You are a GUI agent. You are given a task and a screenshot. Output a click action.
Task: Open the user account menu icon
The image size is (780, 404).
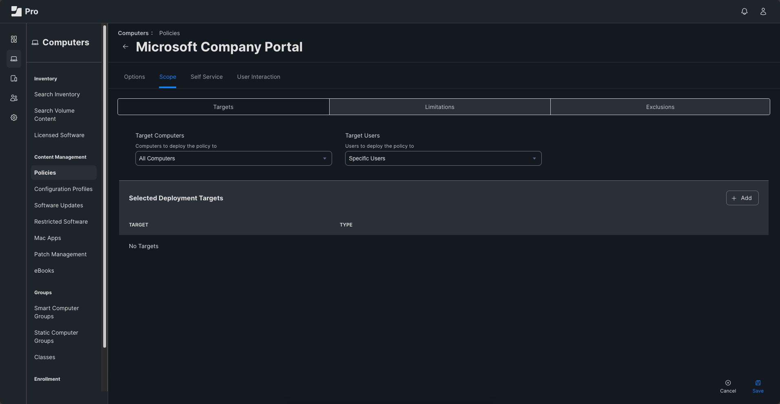pos(763,11)
